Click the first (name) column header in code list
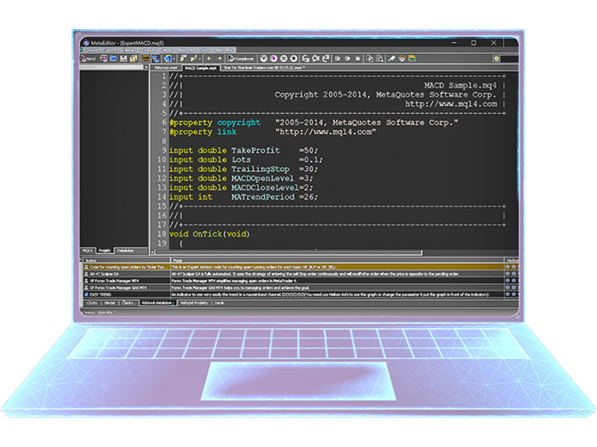 [126, 261]
